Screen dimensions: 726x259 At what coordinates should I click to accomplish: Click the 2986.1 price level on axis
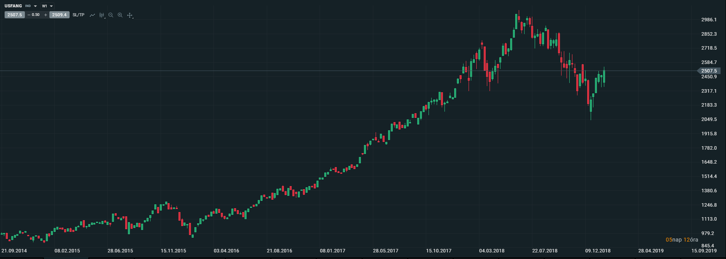(x=709, y=20)
